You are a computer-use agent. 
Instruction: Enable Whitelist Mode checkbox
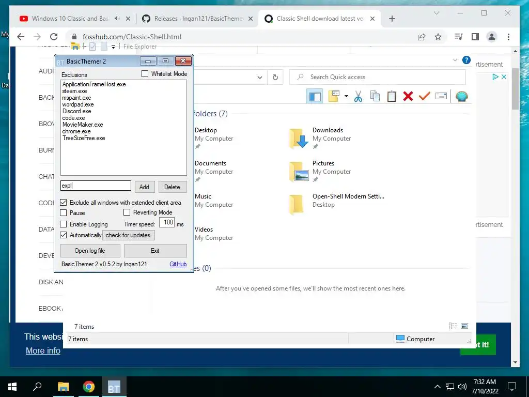click(145, 73)
